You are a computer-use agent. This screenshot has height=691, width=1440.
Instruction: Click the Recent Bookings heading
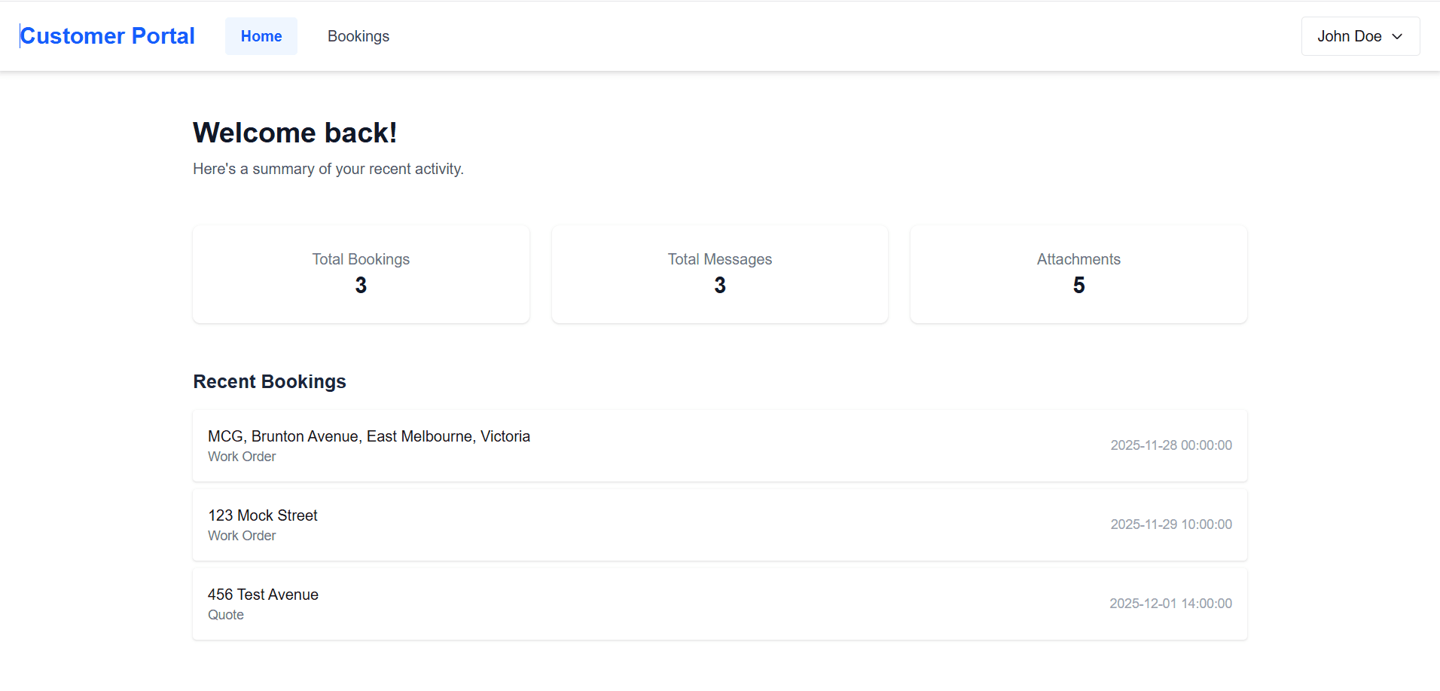pos(270,381)
